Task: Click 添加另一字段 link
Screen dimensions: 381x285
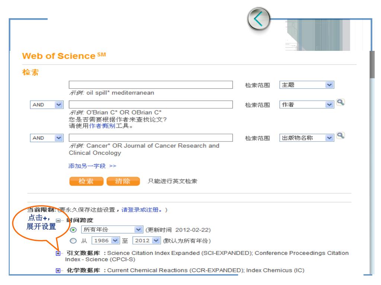Action: (92, 166)
